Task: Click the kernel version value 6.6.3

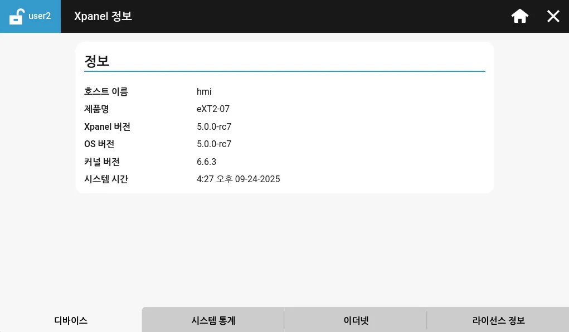Action: coord(206,162)
